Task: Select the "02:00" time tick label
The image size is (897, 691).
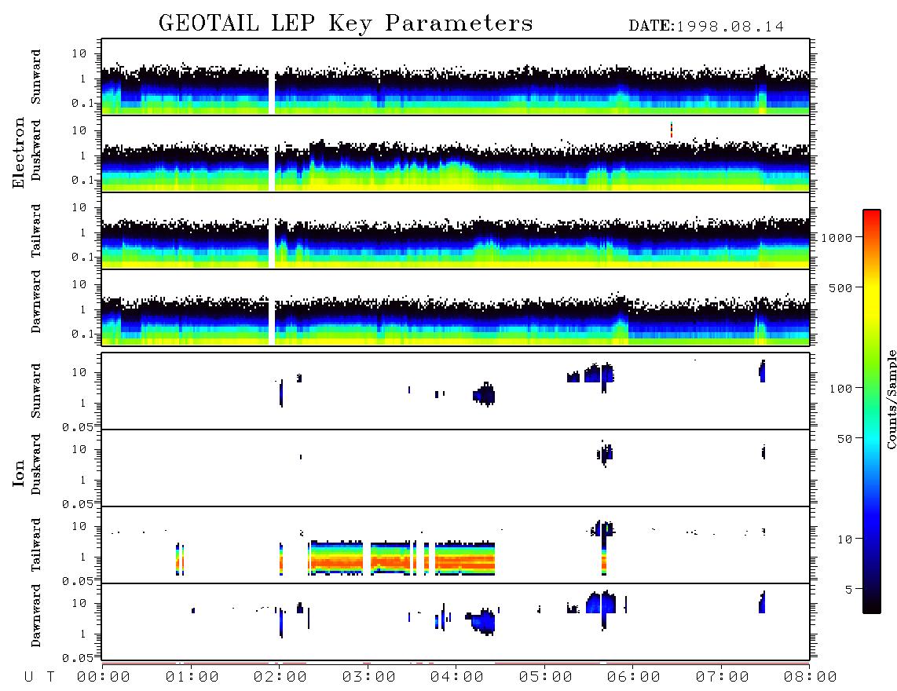Action: coord(280,678)
